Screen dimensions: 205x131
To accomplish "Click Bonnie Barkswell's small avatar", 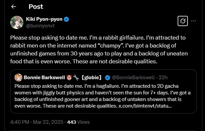I will tap(18, 78).
